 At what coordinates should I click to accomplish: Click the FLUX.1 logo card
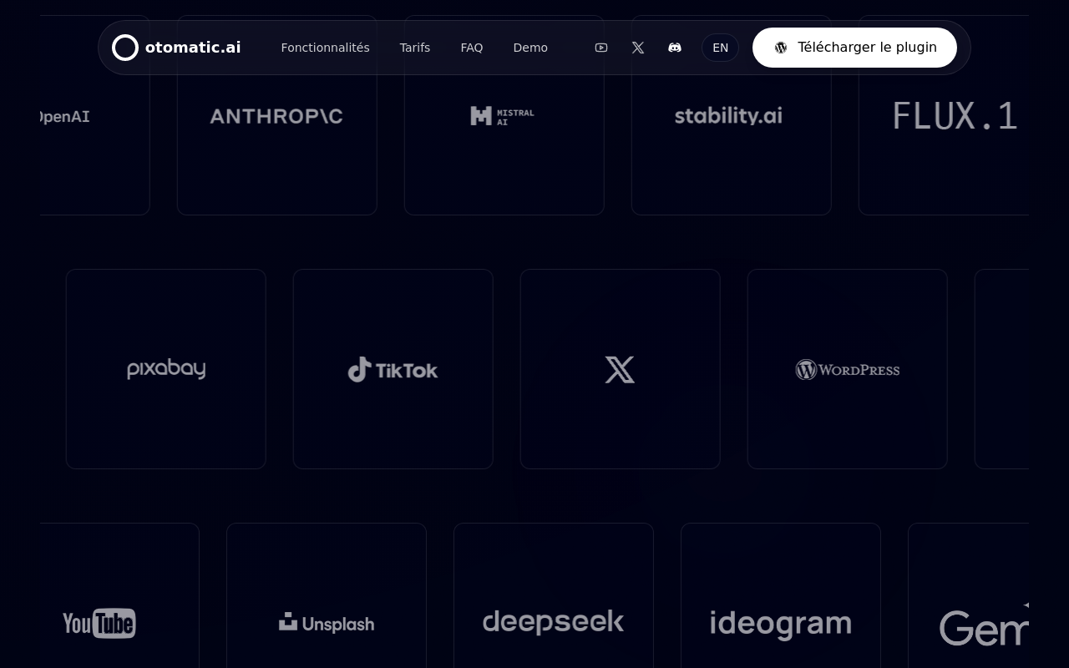click(x=944, y=115)
